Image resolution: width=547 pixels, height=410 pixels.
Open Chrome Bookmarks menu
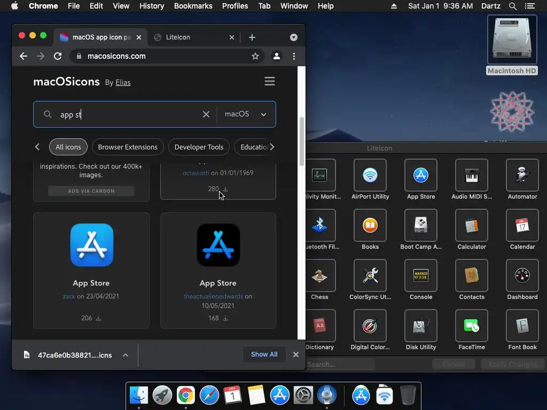click(x=193, y=6)
